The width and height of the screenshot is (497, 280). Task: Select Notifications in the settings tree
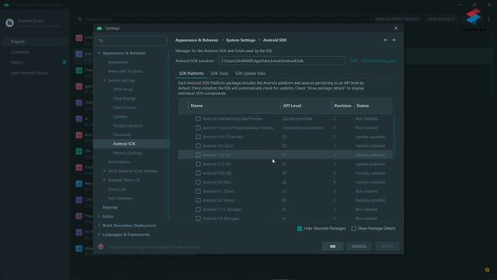(119, 162)
